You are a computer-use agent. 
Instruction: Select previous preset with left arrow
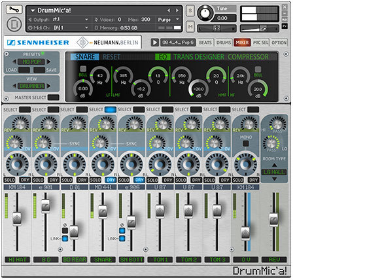(x=14, y=62)
